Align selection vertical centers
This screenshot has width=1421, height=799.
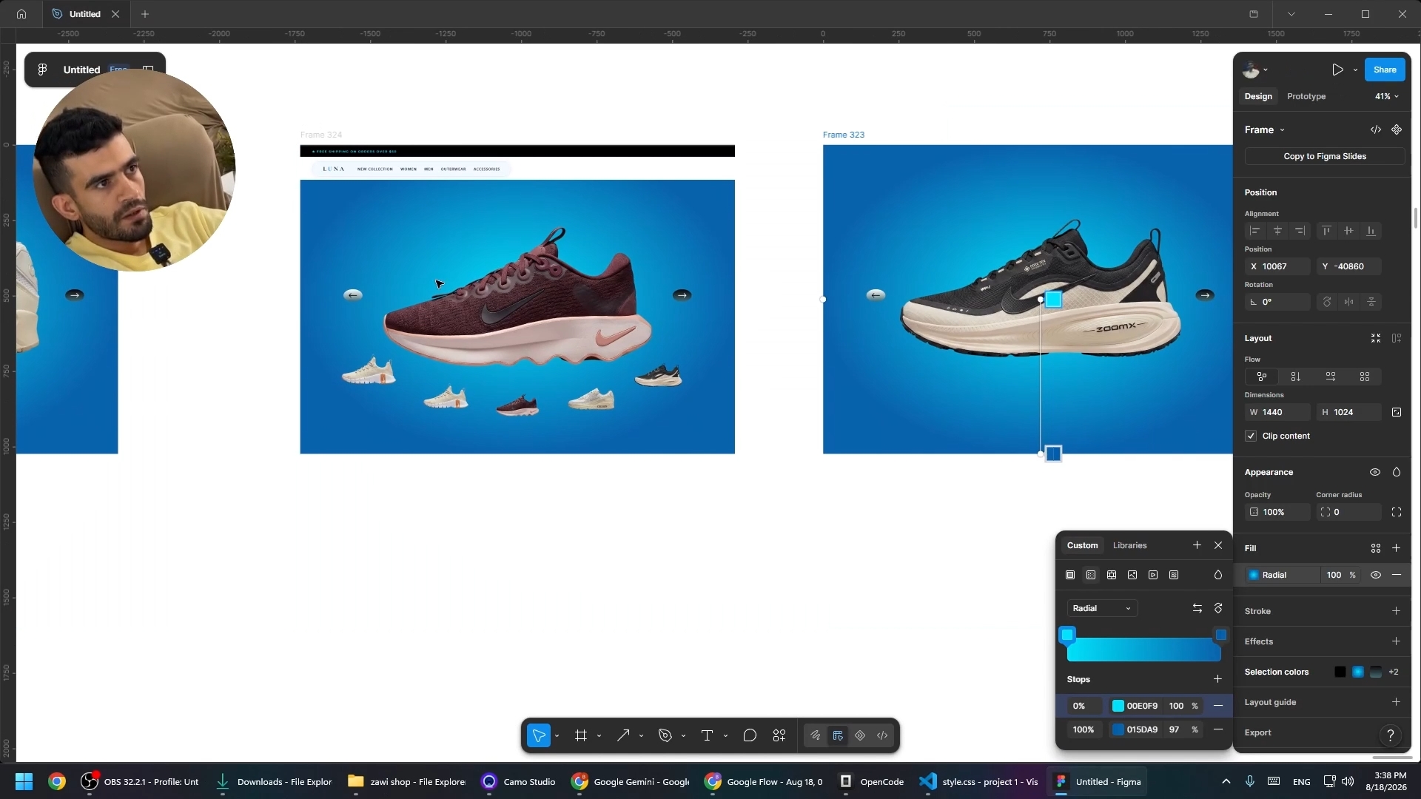coord(1348,231)
